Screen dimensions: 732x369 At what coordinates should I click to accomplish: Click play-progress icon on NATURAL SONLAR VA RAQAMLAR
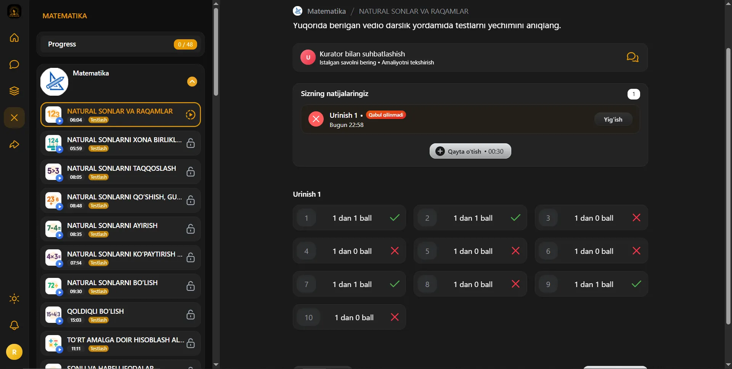pyautogui.click(x=190, y=115)
